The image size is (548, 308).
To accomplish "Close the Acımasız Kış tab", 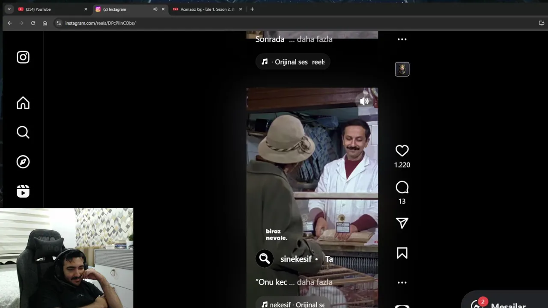I will pyautogui.click(x=240, y=9).
